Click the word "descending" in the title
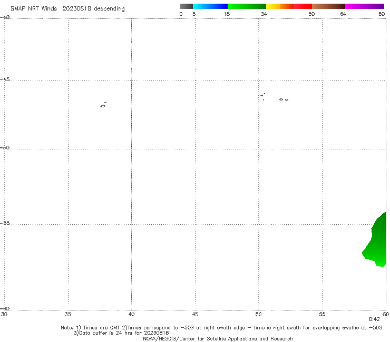The width and height of the screenshot is (390, 342). pos(110,9)
